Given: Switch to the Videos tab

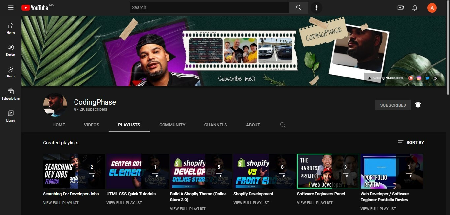Looking at the screenshot, I should tap(92, 125).
